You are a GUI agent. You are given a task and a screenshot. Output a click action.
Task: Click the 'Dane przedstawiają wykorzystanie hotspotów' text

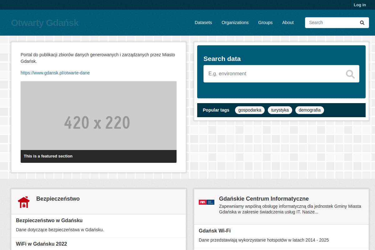[264, 240]
